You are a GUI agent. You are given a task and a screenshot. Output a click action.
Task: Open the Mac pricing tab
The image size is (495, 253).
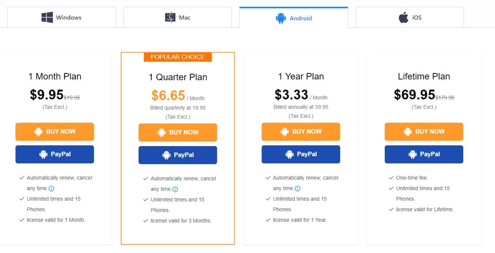(x=177, y=18)
